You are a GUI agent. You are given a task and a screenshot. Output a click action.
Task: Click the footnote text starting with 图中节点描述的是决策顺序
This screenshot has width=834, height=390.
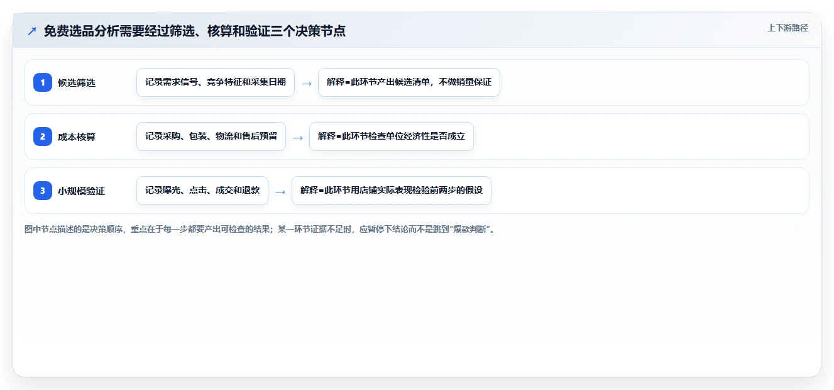pos(260,230)
